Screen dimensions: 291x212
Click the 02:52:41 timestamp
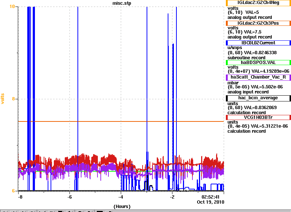pyautogui.click(x=211, y=197)
